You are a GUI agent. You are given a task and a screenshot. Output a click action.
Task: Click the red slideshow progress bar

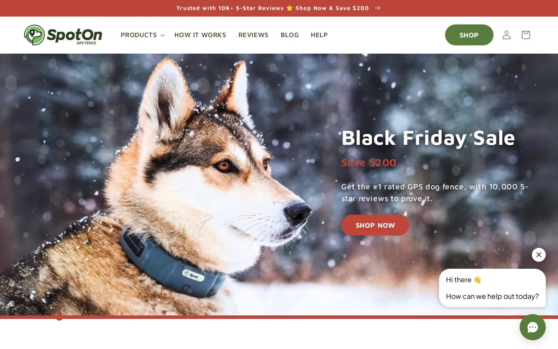tap(279, 317)
